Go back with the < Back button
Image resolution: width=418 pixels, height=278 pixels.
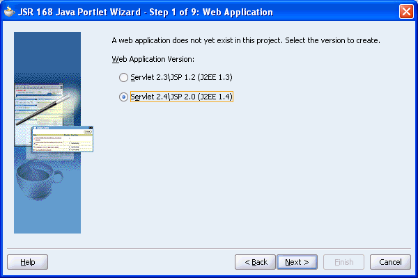point(255,262)
